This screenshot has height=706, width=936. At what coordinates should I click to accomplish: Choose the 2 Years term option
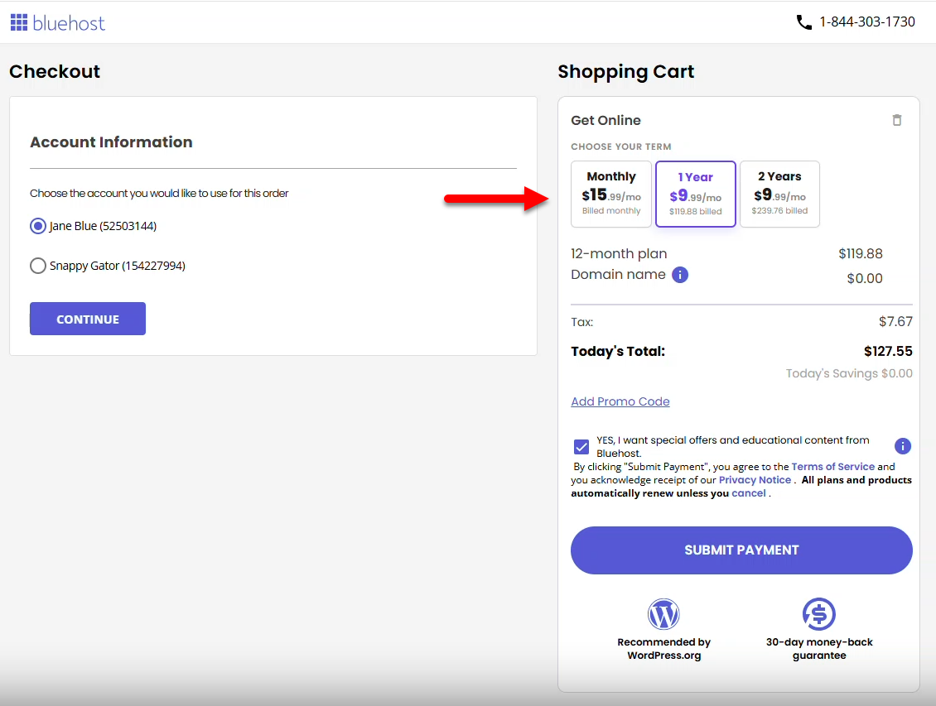779,194
